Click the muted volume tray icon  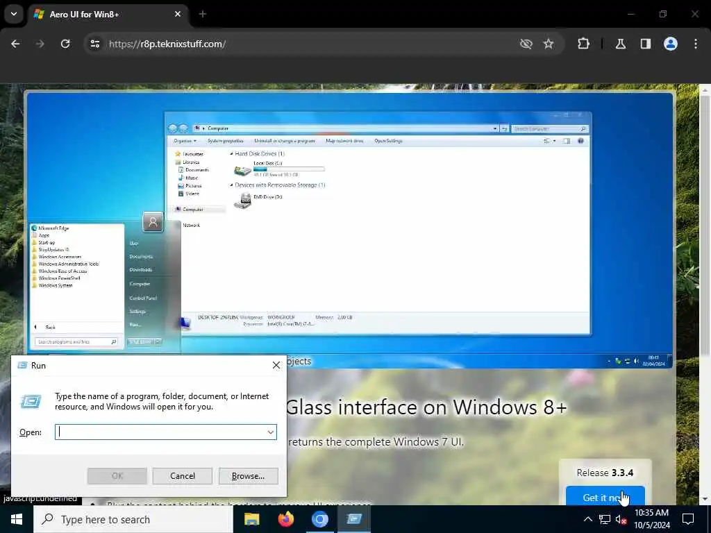tap(621, 519)
